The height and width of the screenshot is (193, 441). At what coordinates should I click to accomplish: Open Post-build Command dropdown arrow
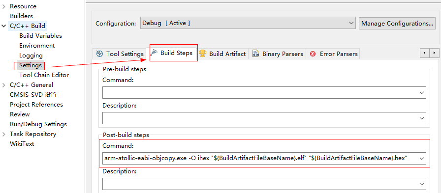click(x=422, y=158)
